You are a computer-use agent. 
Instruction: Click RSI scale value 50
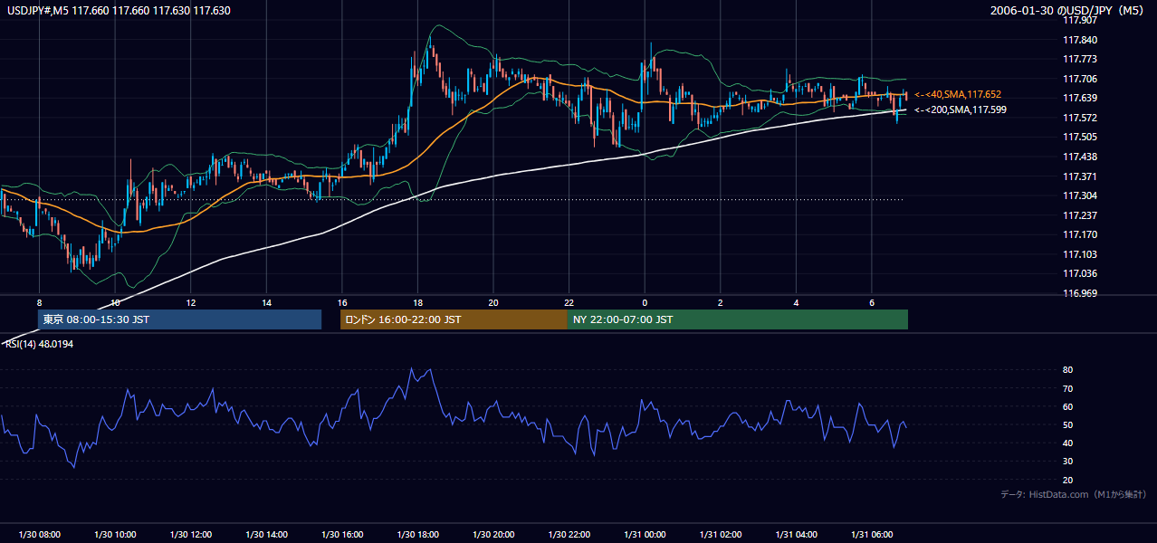tap(1067, 424)
